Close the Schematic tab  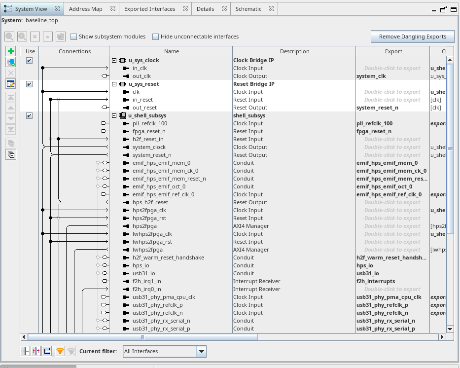(272, 8)
